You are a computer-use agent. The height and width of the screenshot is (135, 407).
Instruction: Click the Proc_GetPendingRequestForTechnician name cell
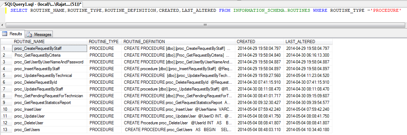coord(49,96)
